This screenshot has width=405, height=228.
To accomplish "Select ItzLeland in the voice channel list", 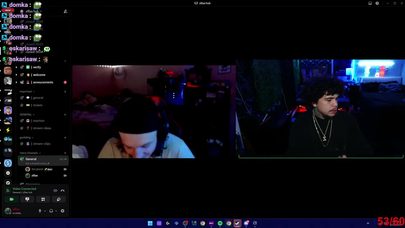I will [x=46, y=169].
